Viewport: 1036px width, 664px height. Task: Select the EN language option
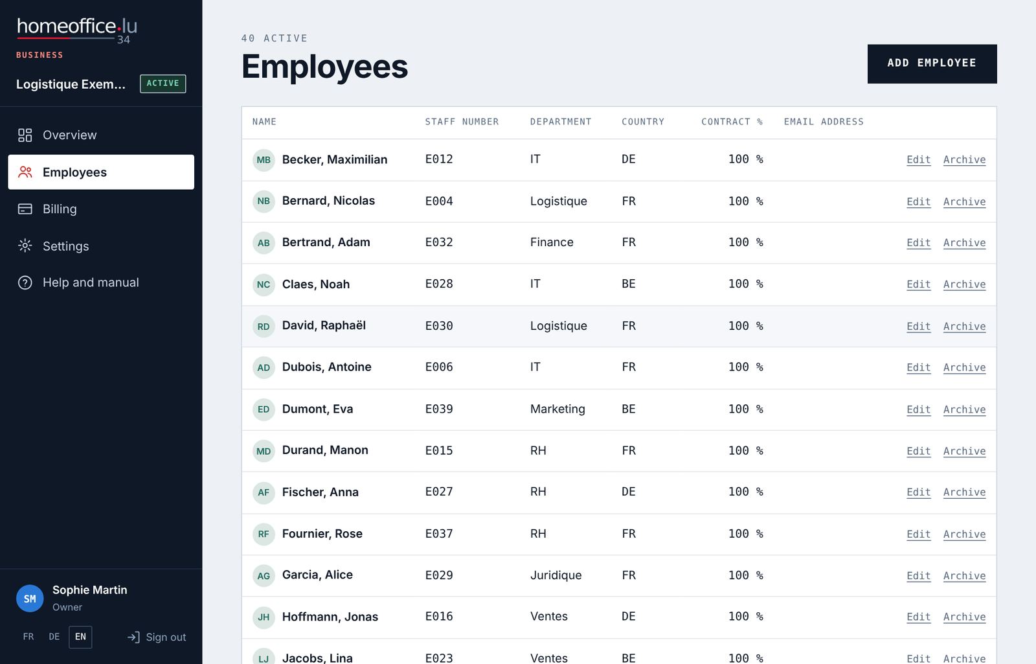pyautogui.click(x=80, y=637)
